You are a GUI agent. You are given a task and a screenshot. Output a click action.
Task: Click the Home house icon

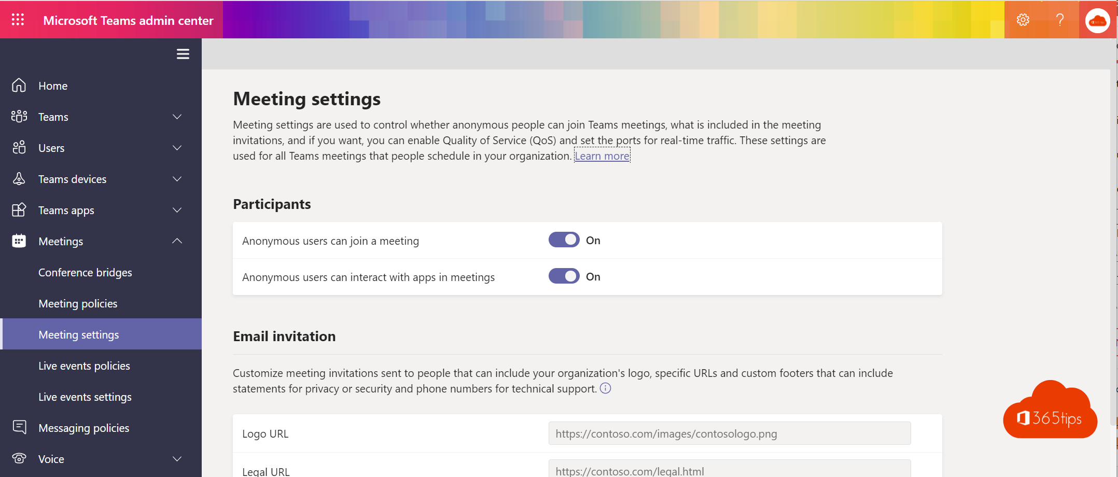tap(19, 86)
